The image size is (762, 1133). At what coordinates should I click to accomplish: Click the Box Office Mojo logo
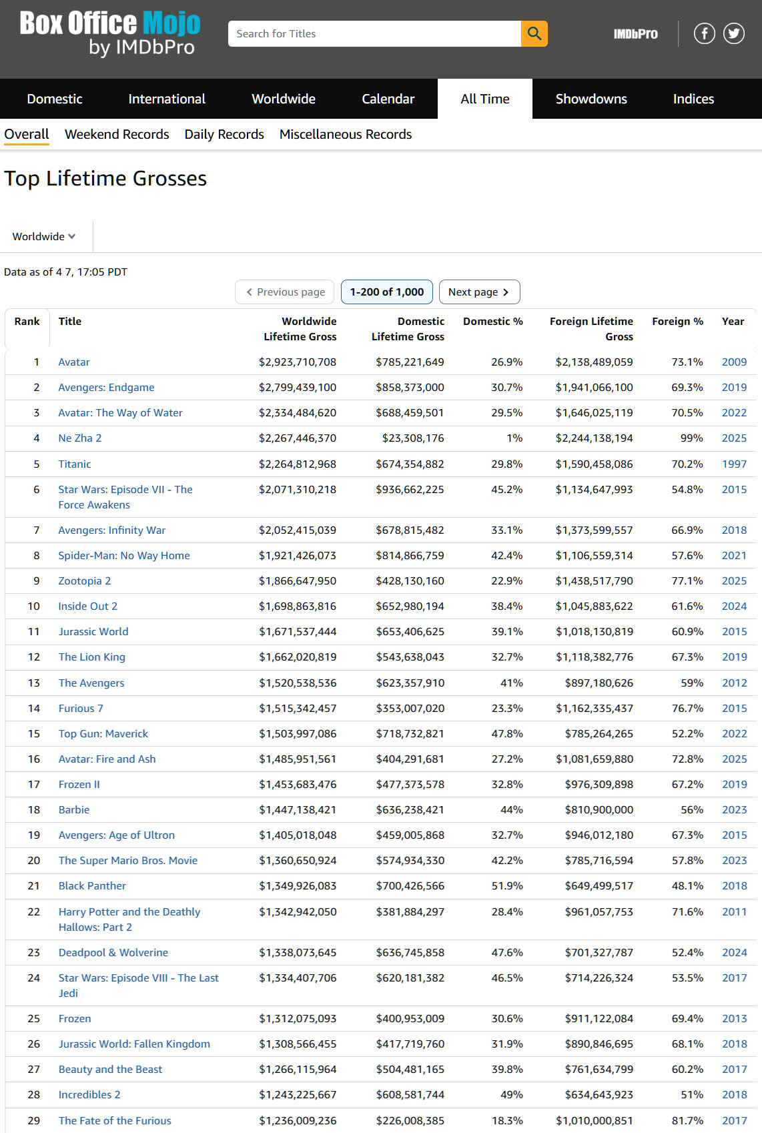point(110,33)
